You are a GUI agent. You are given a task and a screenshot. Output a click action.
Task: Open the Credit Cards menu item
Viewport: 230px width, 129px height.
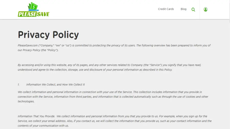click(166, 9)
